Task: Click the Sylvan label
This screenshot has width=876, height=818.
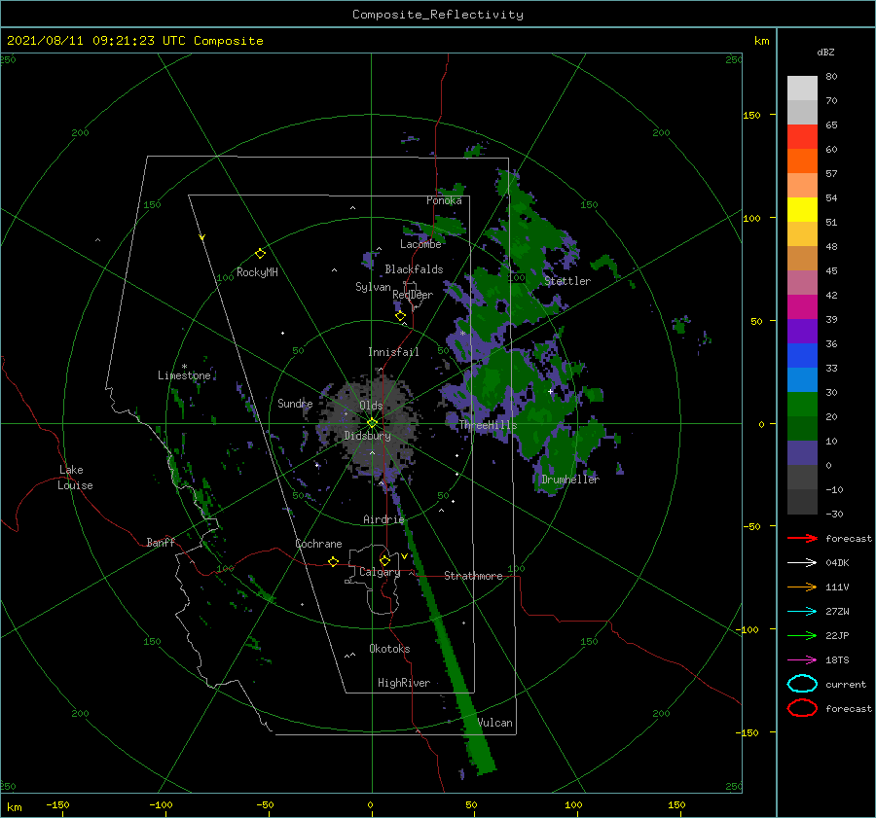Action: pos(373,287)
